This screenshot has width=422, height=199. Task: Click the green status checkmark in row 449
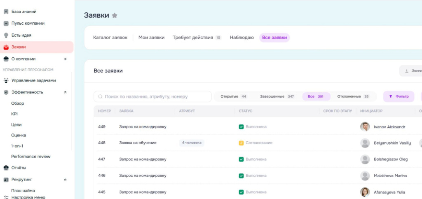(241, 126)
